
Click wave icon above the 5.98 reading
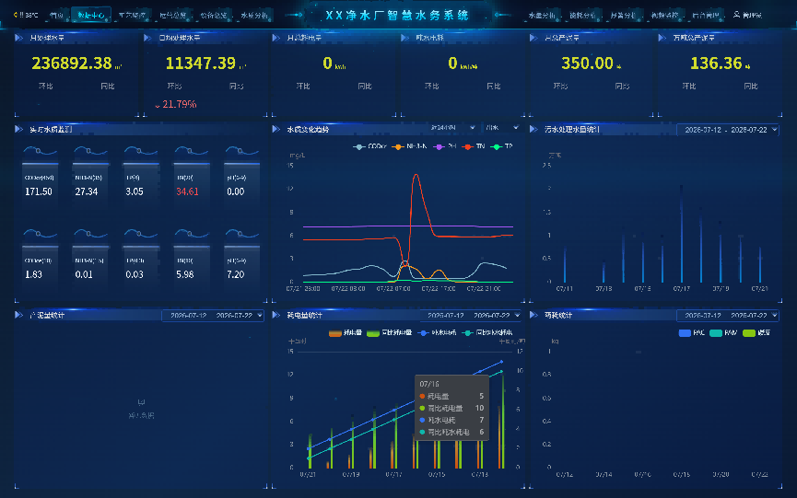[x=191, y=234]
